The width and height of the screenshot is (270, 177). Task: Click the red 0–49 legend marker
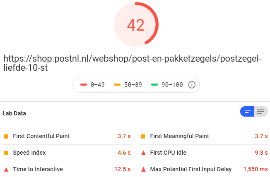(84, 84)
